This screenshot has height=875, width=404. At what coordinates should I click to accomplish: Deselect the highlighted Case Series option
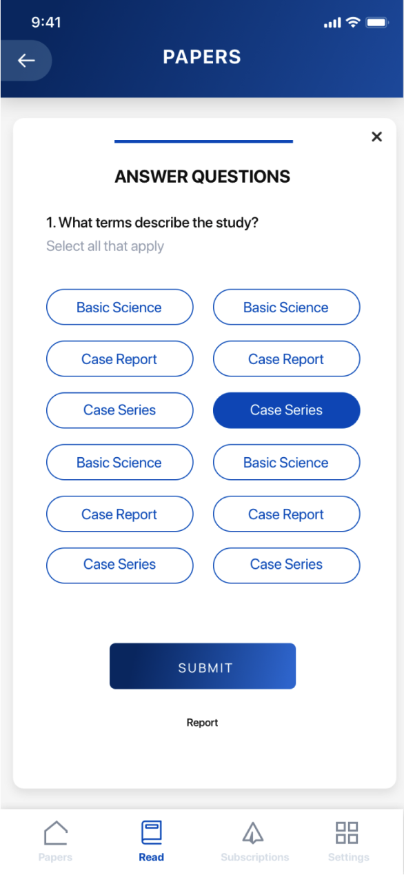(x=286, y=410)
